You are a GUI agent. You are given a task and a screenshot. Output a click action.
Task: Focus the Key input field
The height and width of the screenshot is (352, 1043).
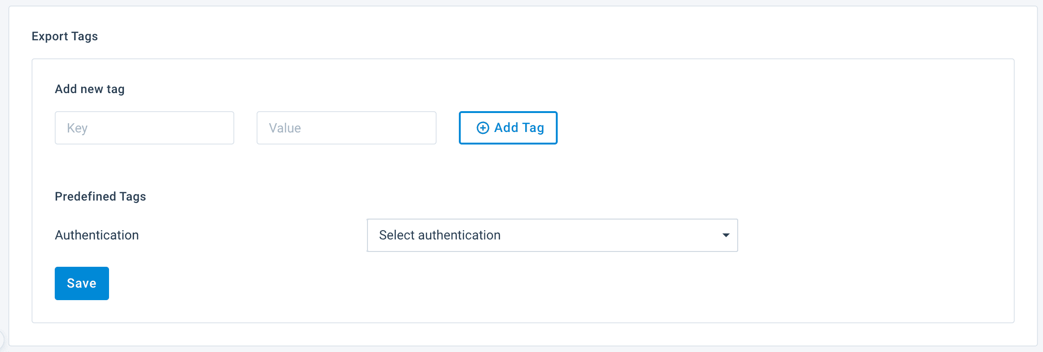coord(144,128)
